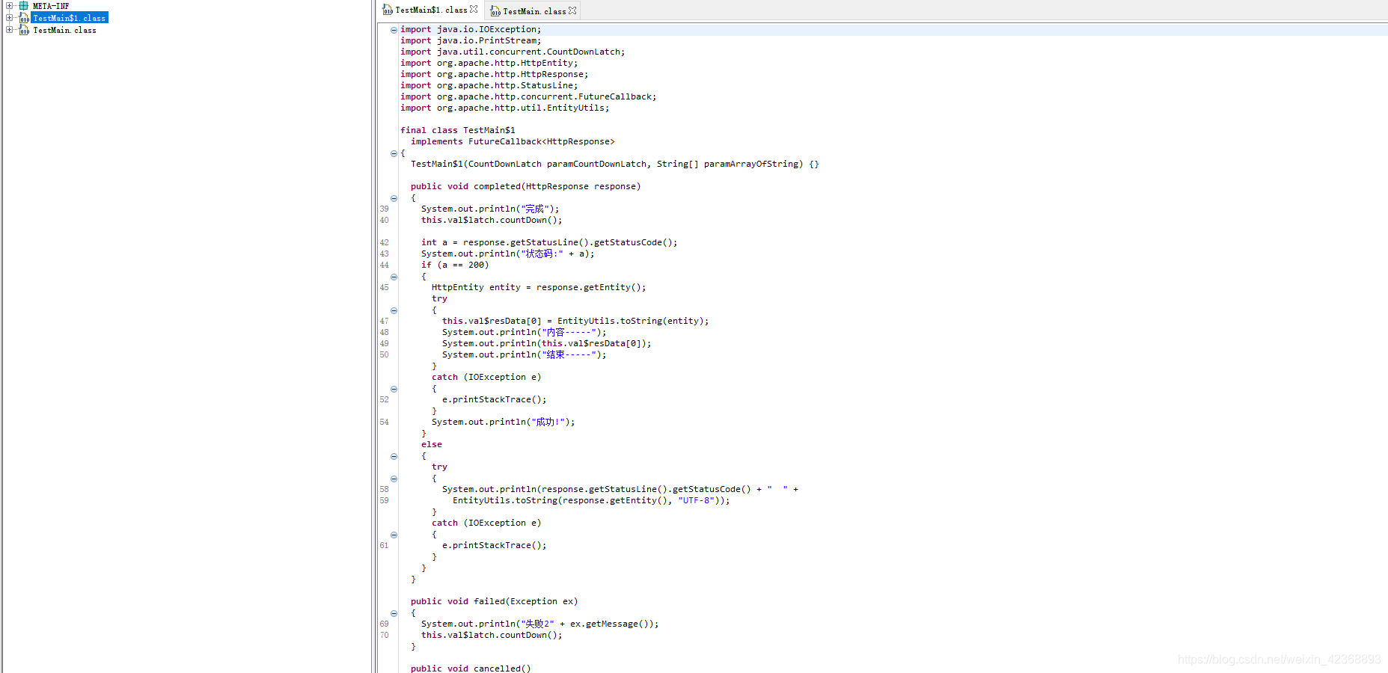Collapse the else block fold marker

click(x=394, y=456)
